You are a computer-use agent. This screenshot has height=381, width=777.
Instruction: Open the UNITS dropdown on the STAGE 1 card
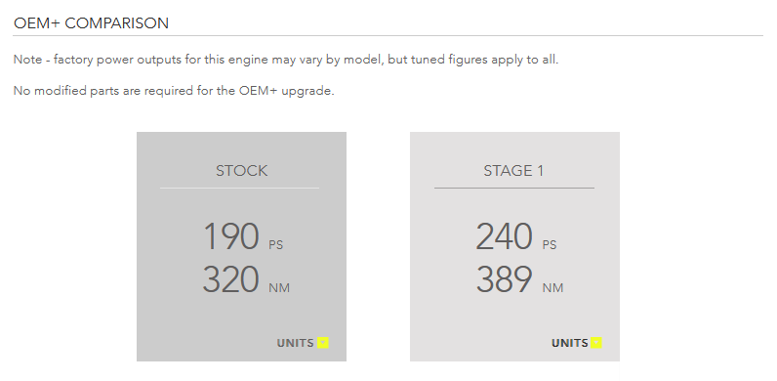click(x=576, y=343)
